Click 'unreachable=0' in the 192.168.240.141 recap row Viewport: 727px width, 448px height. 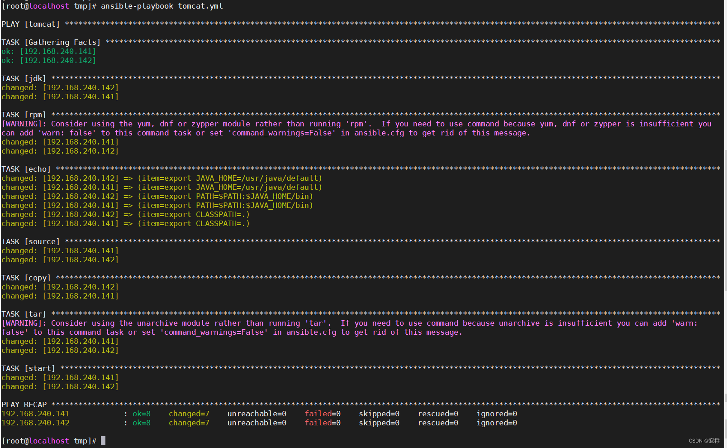[x=257, y=414]
